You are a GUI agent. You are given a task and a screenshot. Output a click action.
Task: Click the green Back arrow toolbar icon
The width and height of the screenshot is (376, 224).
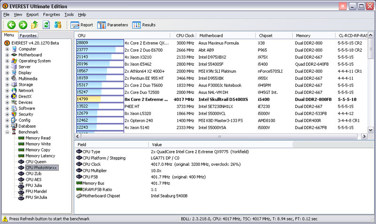pyautogui.click(x=11, y=25)
